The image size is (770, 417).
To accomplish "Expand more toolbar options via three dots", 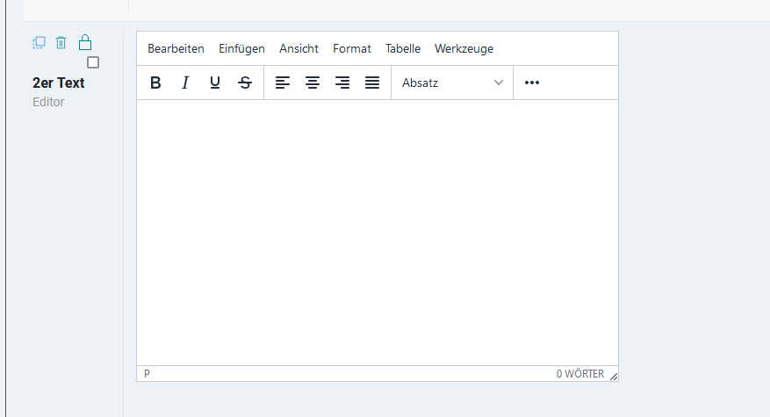I will click(531, 83).
